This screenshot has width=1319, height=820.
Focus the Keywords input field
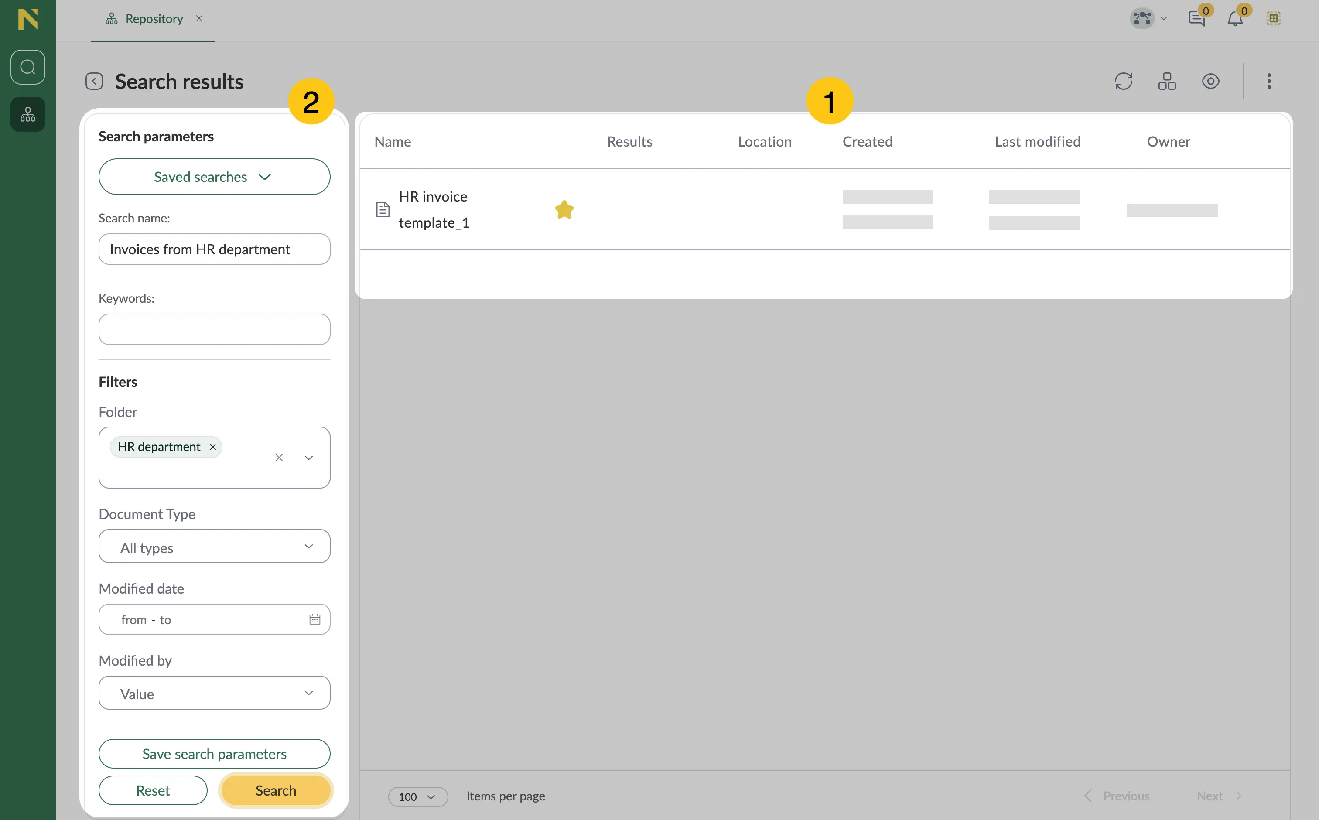[214, 329]
